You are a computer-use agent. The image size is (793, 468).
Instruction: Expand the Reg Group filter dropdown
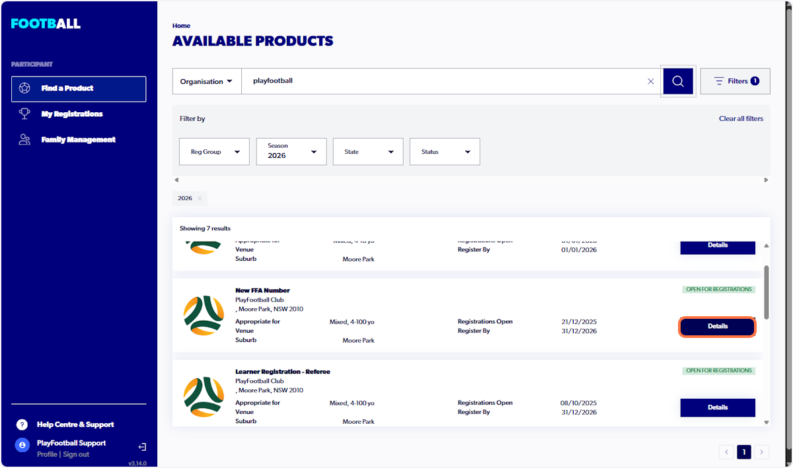click(x=214, y=151)
